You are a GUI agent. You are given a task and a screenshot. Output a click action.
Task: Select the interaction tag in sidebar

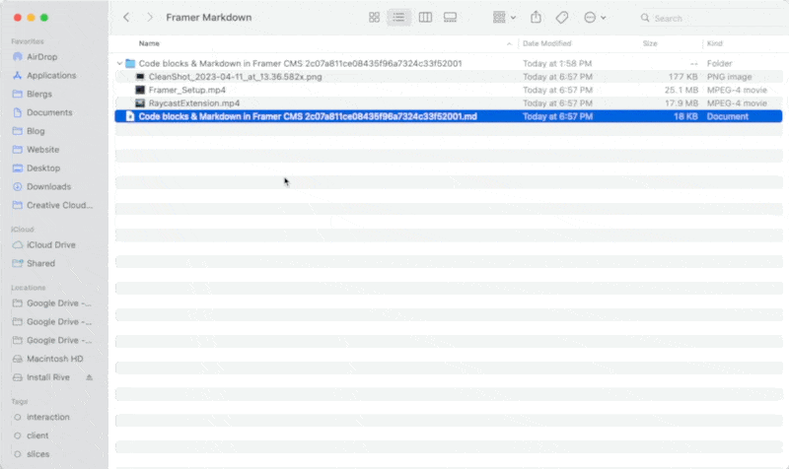pos(47,417)
